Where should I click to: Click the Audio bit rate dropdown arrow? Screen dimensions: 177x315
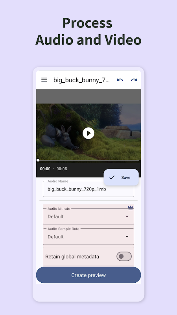point(127,216)
